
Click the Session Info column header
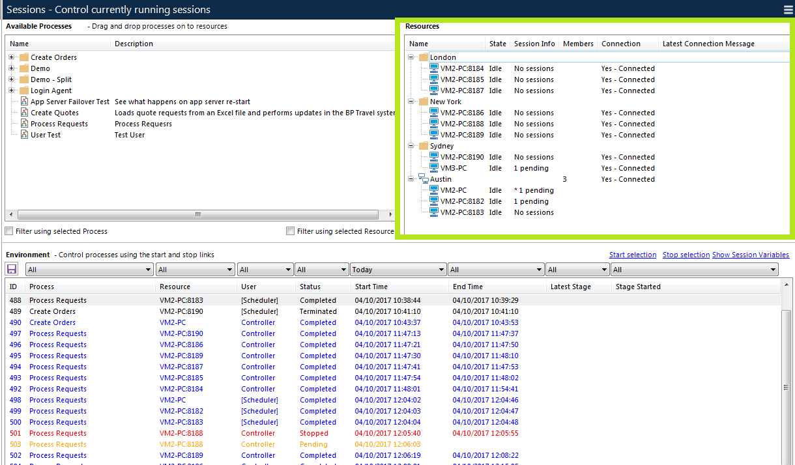534,44
